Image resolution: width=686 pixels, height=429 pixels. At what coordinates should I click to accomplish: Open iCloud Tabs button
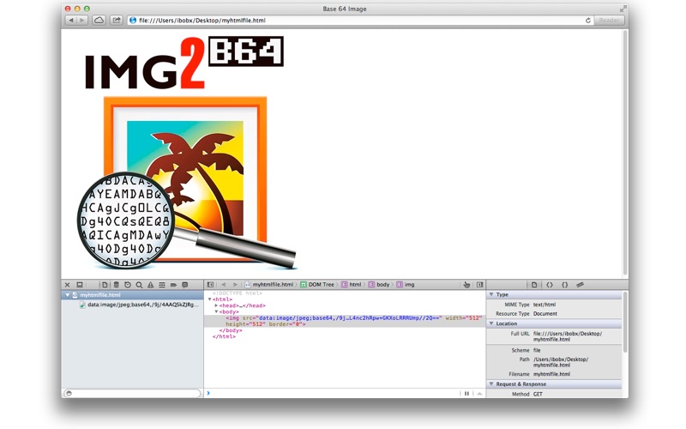coord(99,20)
